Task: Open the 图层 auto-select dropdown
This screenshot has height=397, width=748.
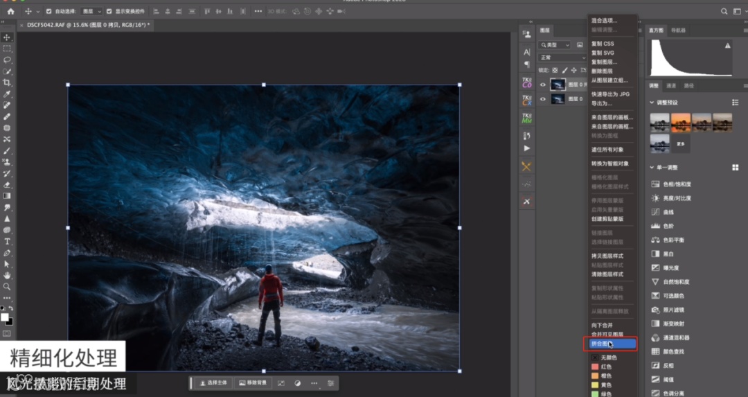Action: coord(91,12)
